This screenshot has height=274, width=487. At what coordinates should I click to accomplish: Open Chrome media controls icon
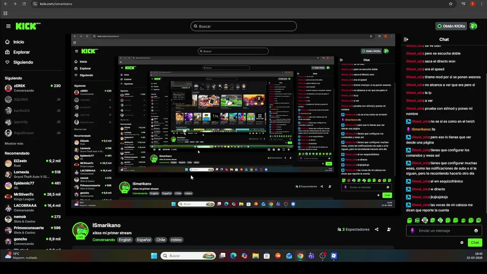tap(463, 4)
